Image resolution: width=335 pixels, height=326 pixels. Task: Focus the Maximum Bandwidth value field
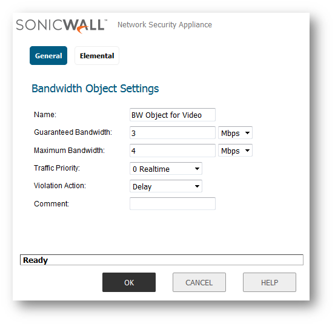click(173, 151)
